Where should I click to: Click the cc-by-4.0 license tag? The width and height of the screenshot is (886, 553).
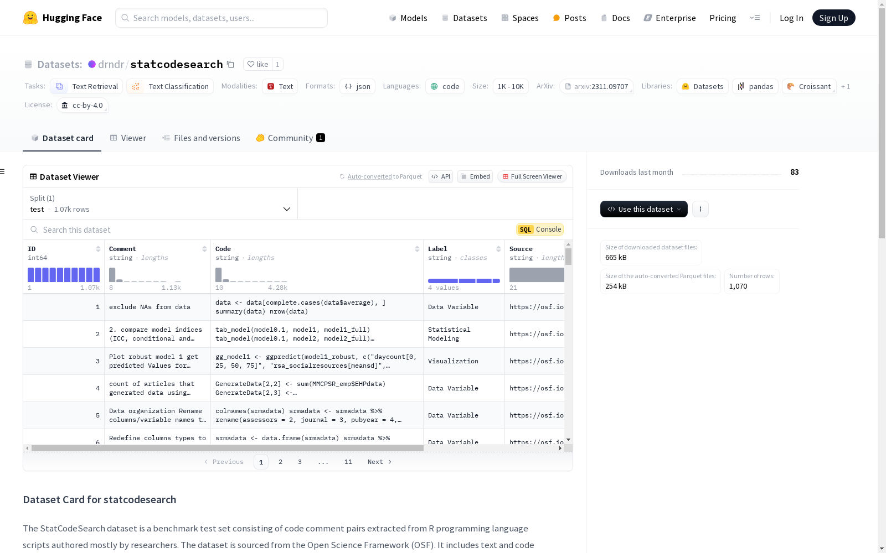(x=83, y=105)
